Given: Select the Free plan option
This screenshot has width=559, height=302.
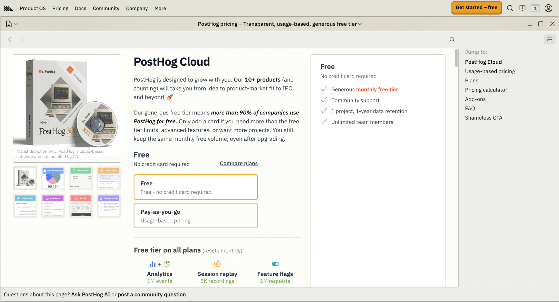Looking at the screenshot, I should point(195,187).
